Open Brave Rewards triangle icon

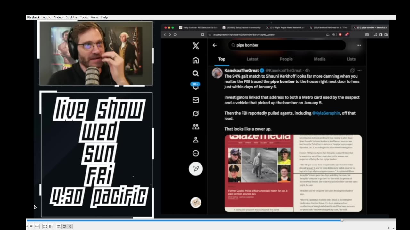click(x=347, y=34)
